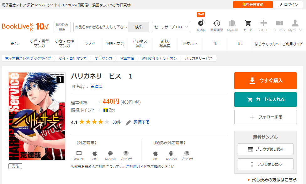The height and width of the screenshot is (184, 306).
Task: Select the ラノベ category tab
Action: tap(90, 44)
